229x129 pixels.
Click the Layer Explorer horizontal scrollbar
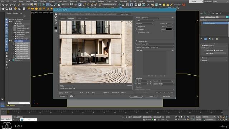click(19, 103)
